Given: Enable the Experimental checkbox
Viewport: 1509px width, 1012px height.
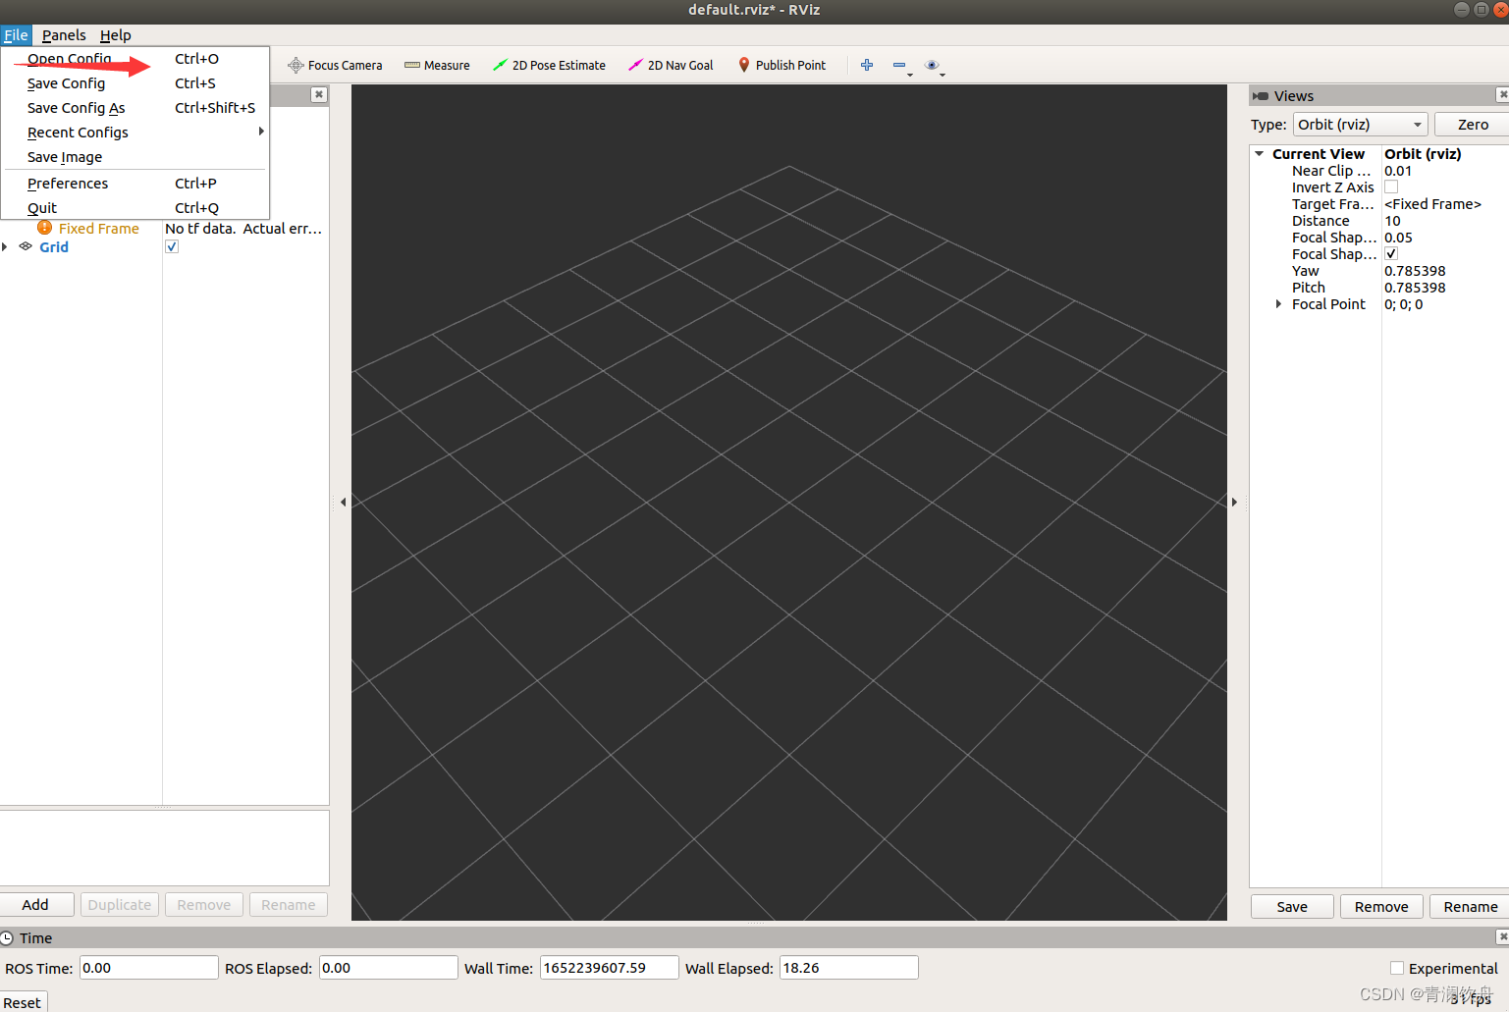Looking at the screenshot, I should (1397, 968).
